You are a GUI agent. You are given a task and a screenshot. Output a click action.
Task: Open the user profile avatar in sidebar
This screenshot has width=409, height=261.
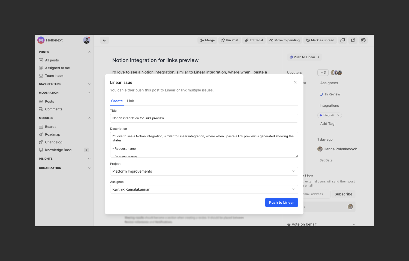tap(87, 40)
